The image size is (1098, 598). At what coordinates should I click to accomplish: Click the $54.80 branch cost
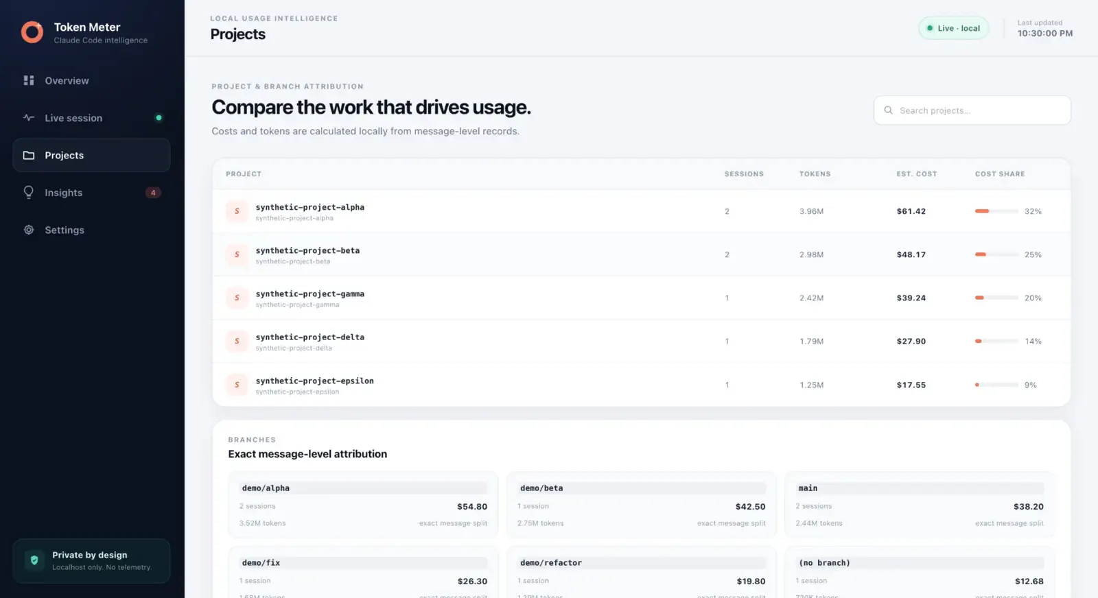472,507
